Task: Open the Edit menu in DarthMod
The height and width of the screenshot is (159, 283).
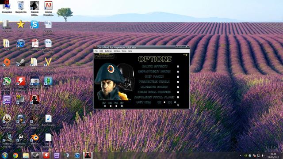Action: pos(101,51)
